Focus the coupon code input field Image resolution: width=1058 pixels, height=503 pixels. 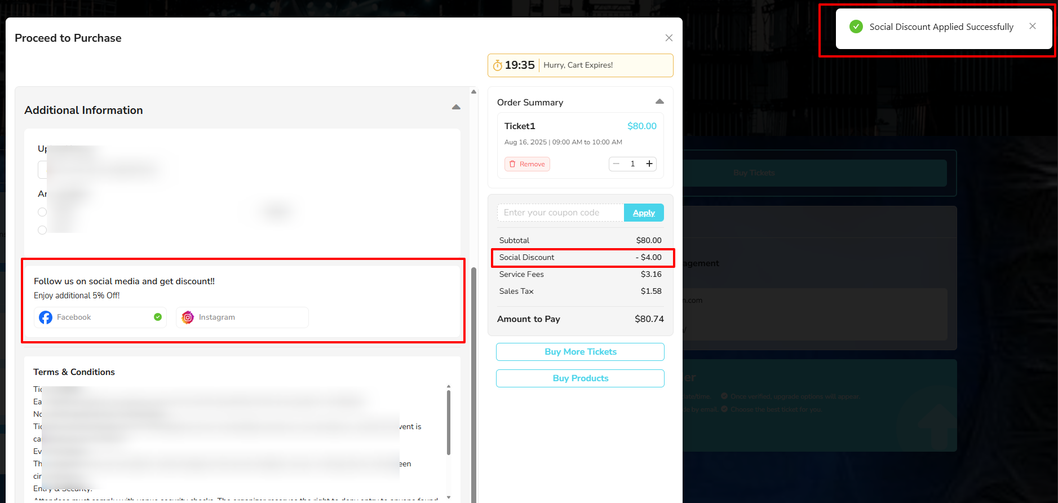(560, 213)
